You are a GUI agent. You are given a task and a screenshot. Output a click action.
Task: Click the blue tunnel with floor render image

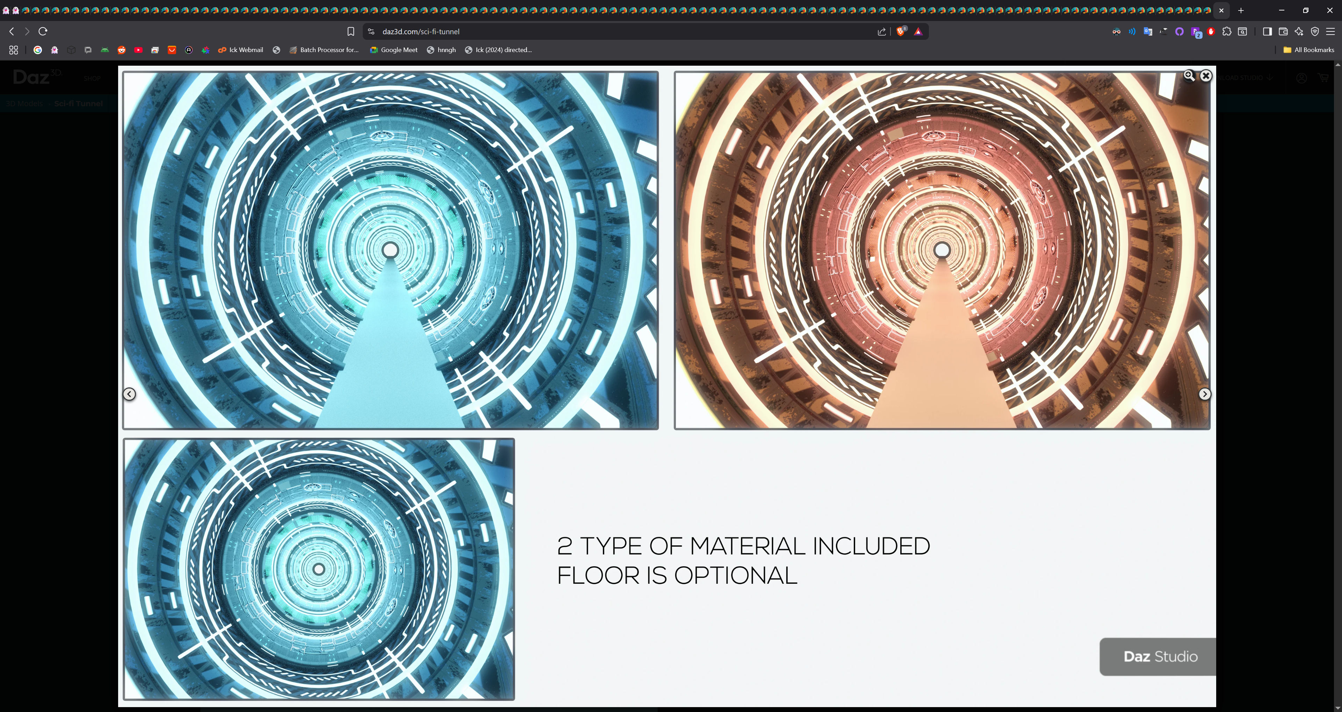[390, 250]
